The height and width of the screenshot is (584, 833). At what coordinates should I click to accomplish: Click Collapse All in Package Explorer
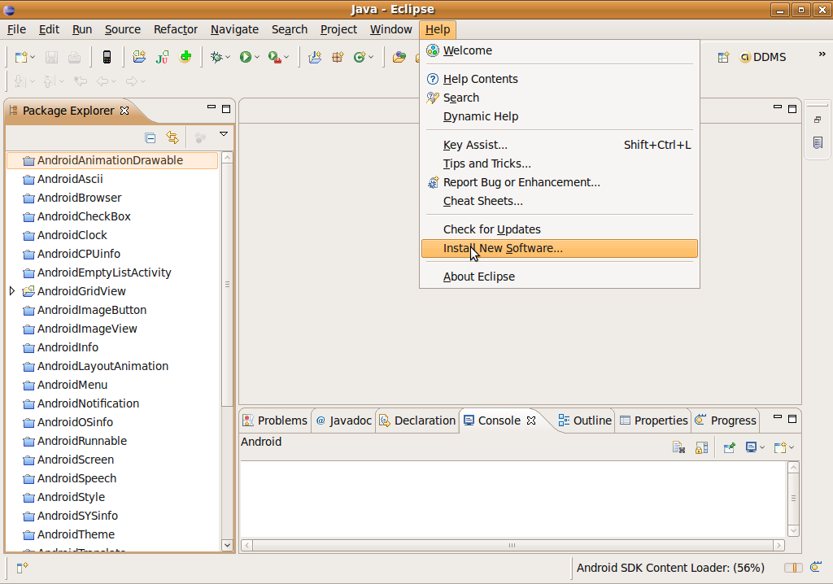[150, 138]
